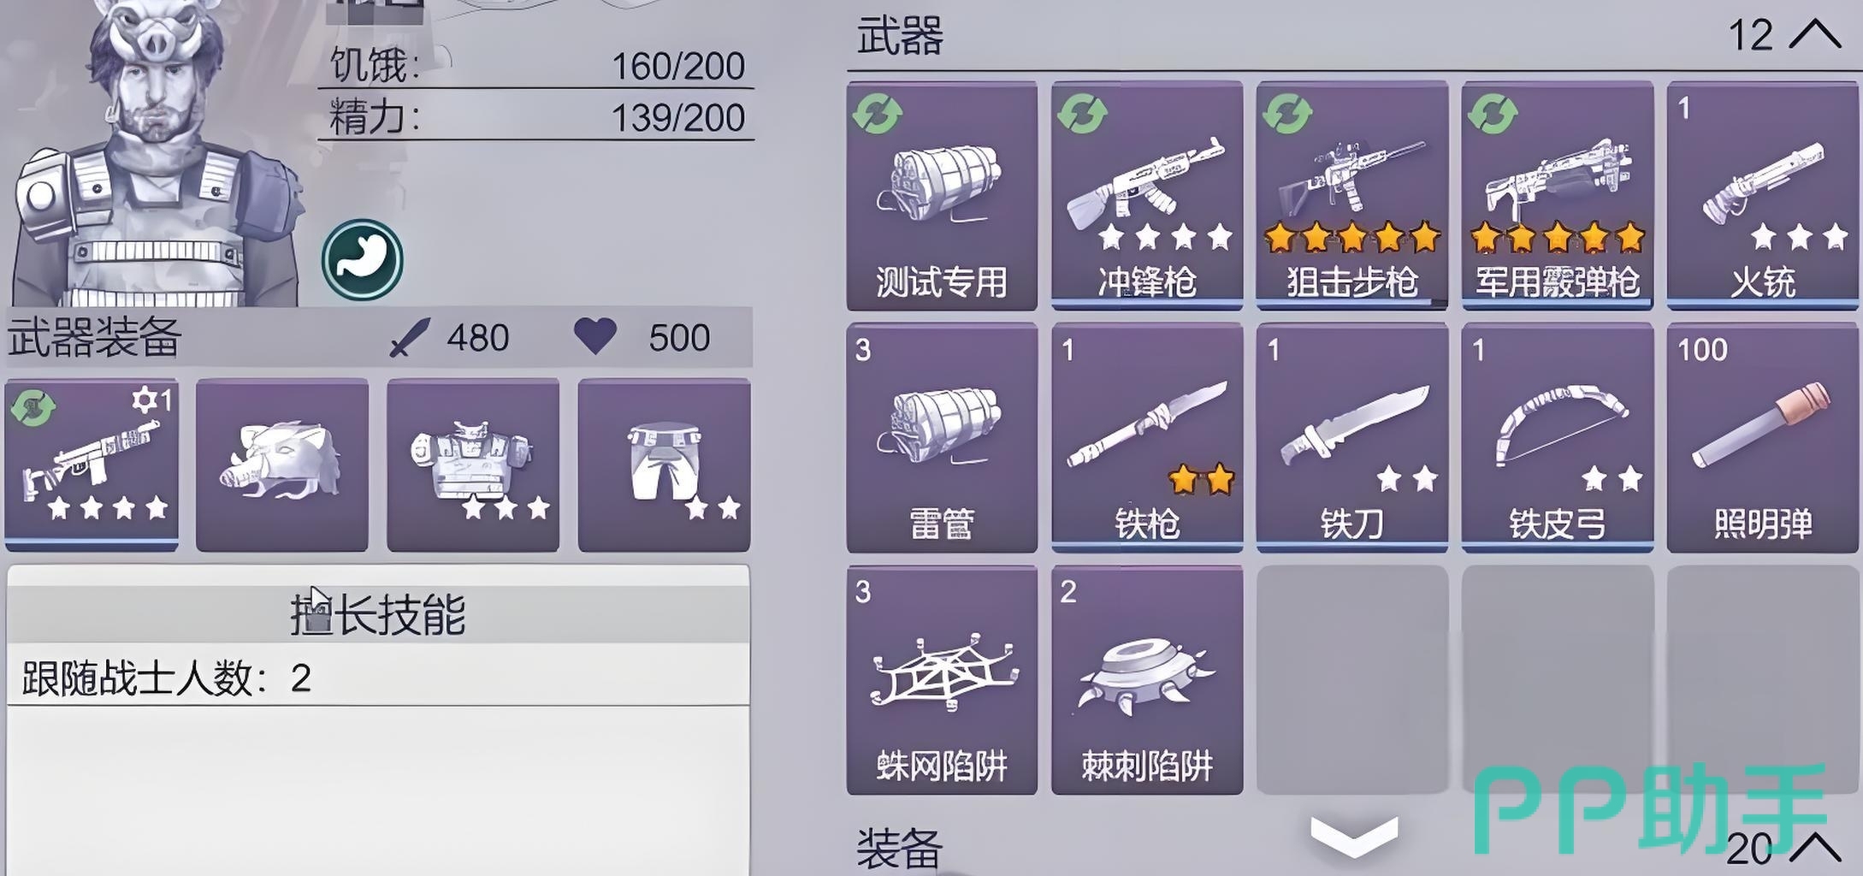Toggle green swap icon on equipped rifle
This screenshot has width=1863, height=876.
click(x=33, y=407)
